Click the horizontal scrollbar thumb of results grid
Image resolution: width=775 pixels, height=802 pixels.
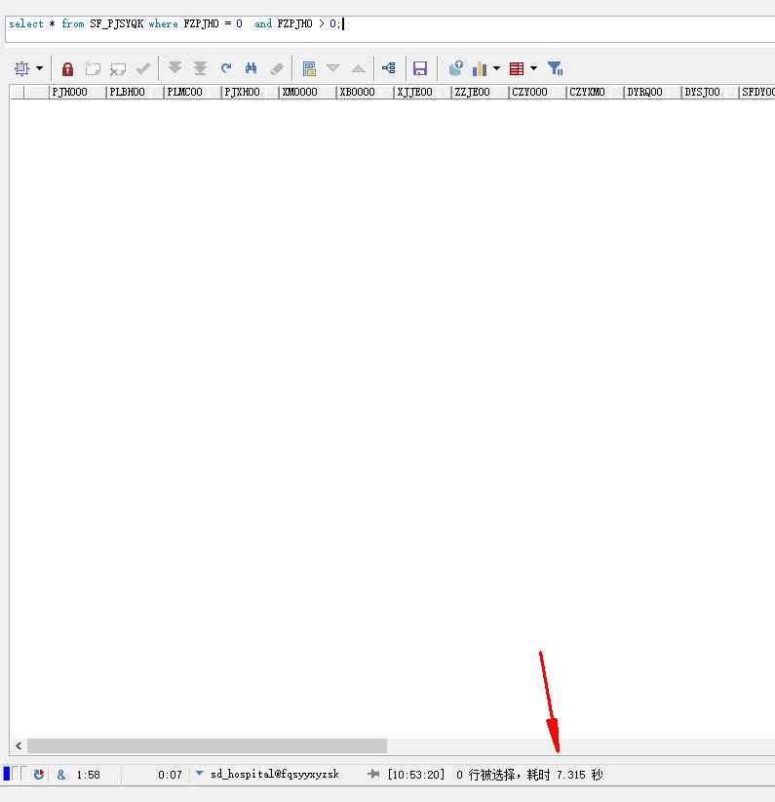pyautogui.click(x=207, y=745)
